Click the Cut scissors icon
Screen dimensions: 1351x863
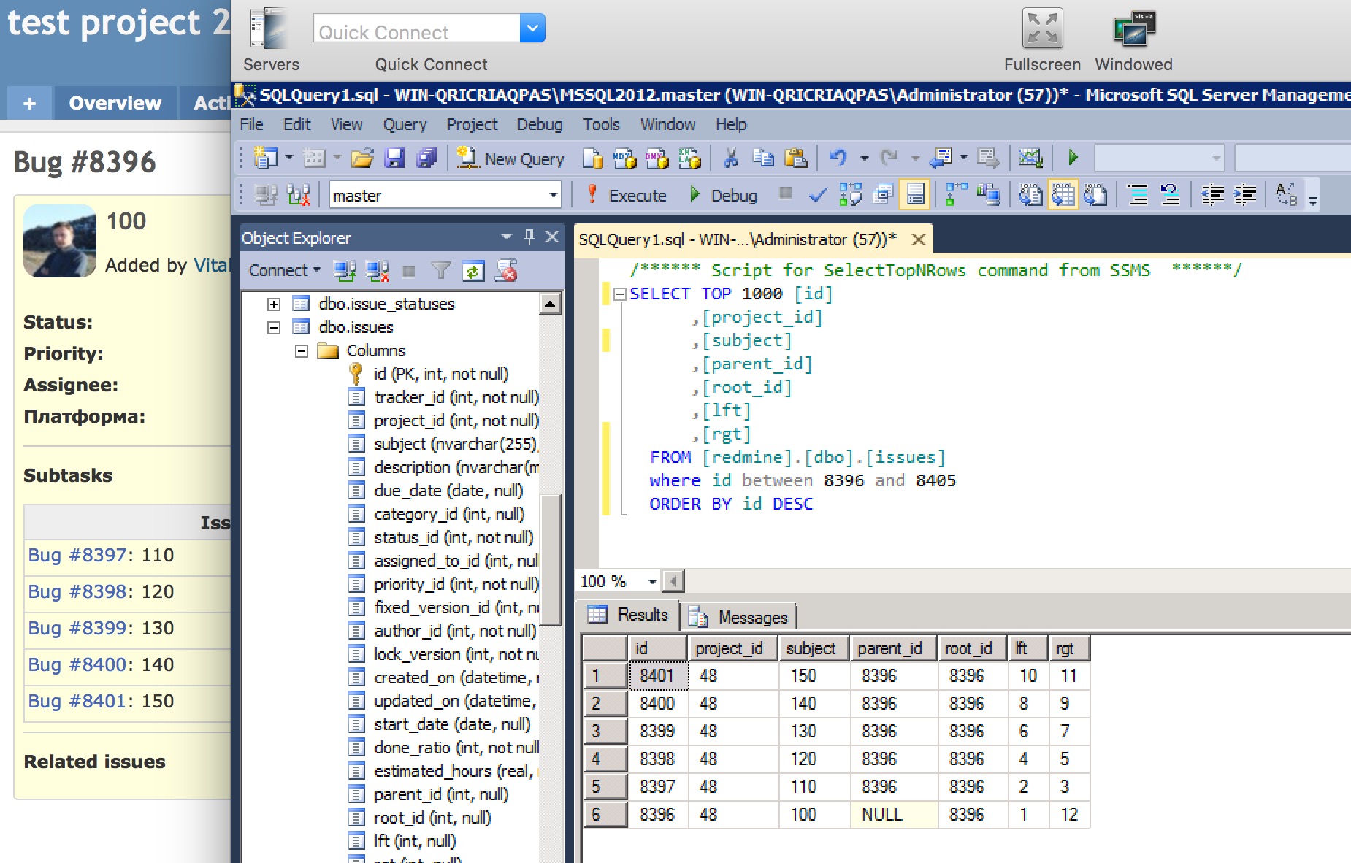coord(730,158)
